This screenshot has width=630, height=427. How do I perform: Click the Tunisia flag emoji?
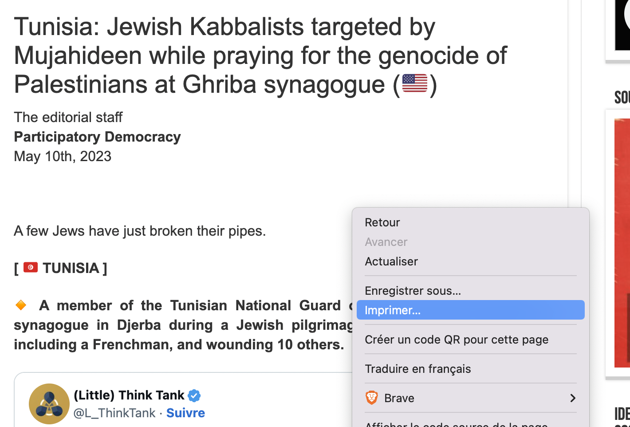(31, 267)
